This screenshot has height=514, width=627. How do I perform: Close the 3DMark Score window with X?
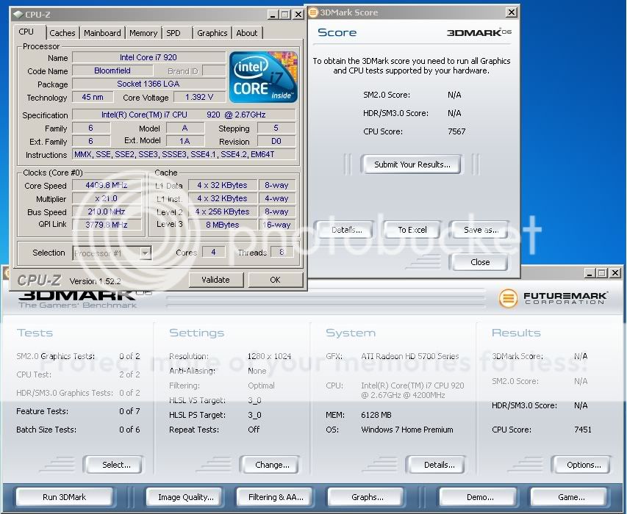pos(511,12)
